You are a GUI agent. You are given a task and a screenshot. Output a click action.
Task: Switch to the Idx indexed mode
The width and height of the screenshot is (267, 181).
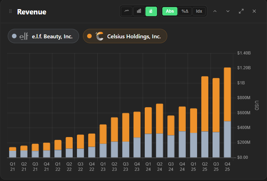tap(199, 11)
